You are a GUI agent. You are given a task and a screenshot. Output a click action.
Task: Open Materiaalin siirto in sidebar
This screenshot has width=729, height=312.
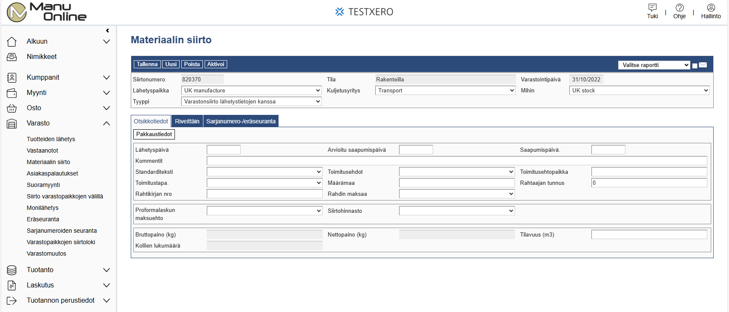click(48, 162)
